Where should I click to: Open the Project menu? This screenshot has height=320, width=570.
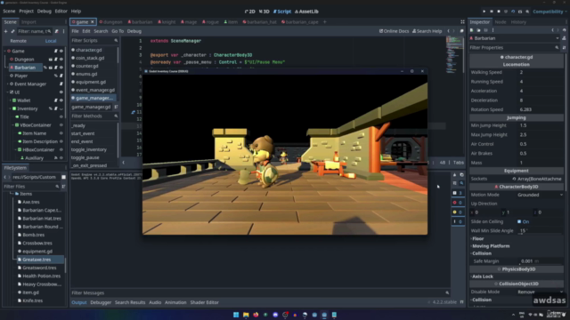coord(26,12)
